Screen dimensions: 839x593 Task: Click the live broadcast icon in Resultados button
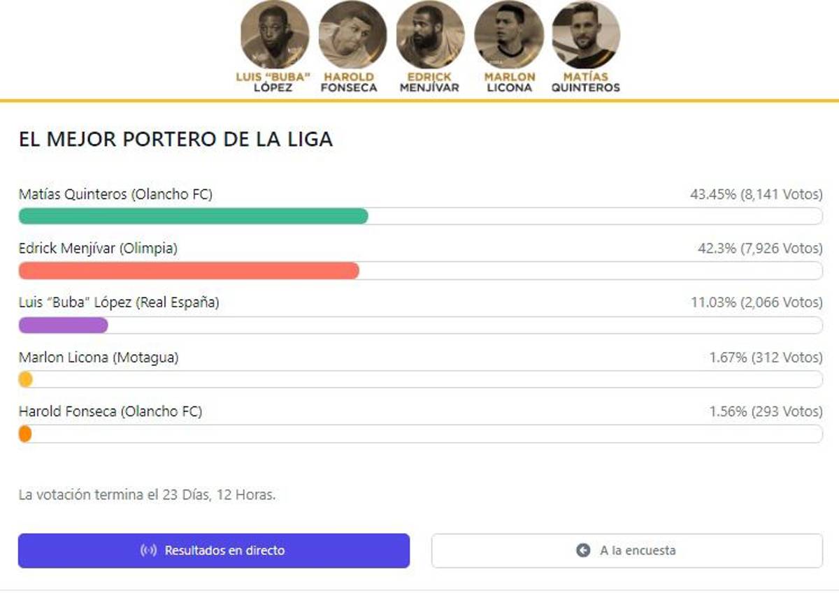point(148,550)
